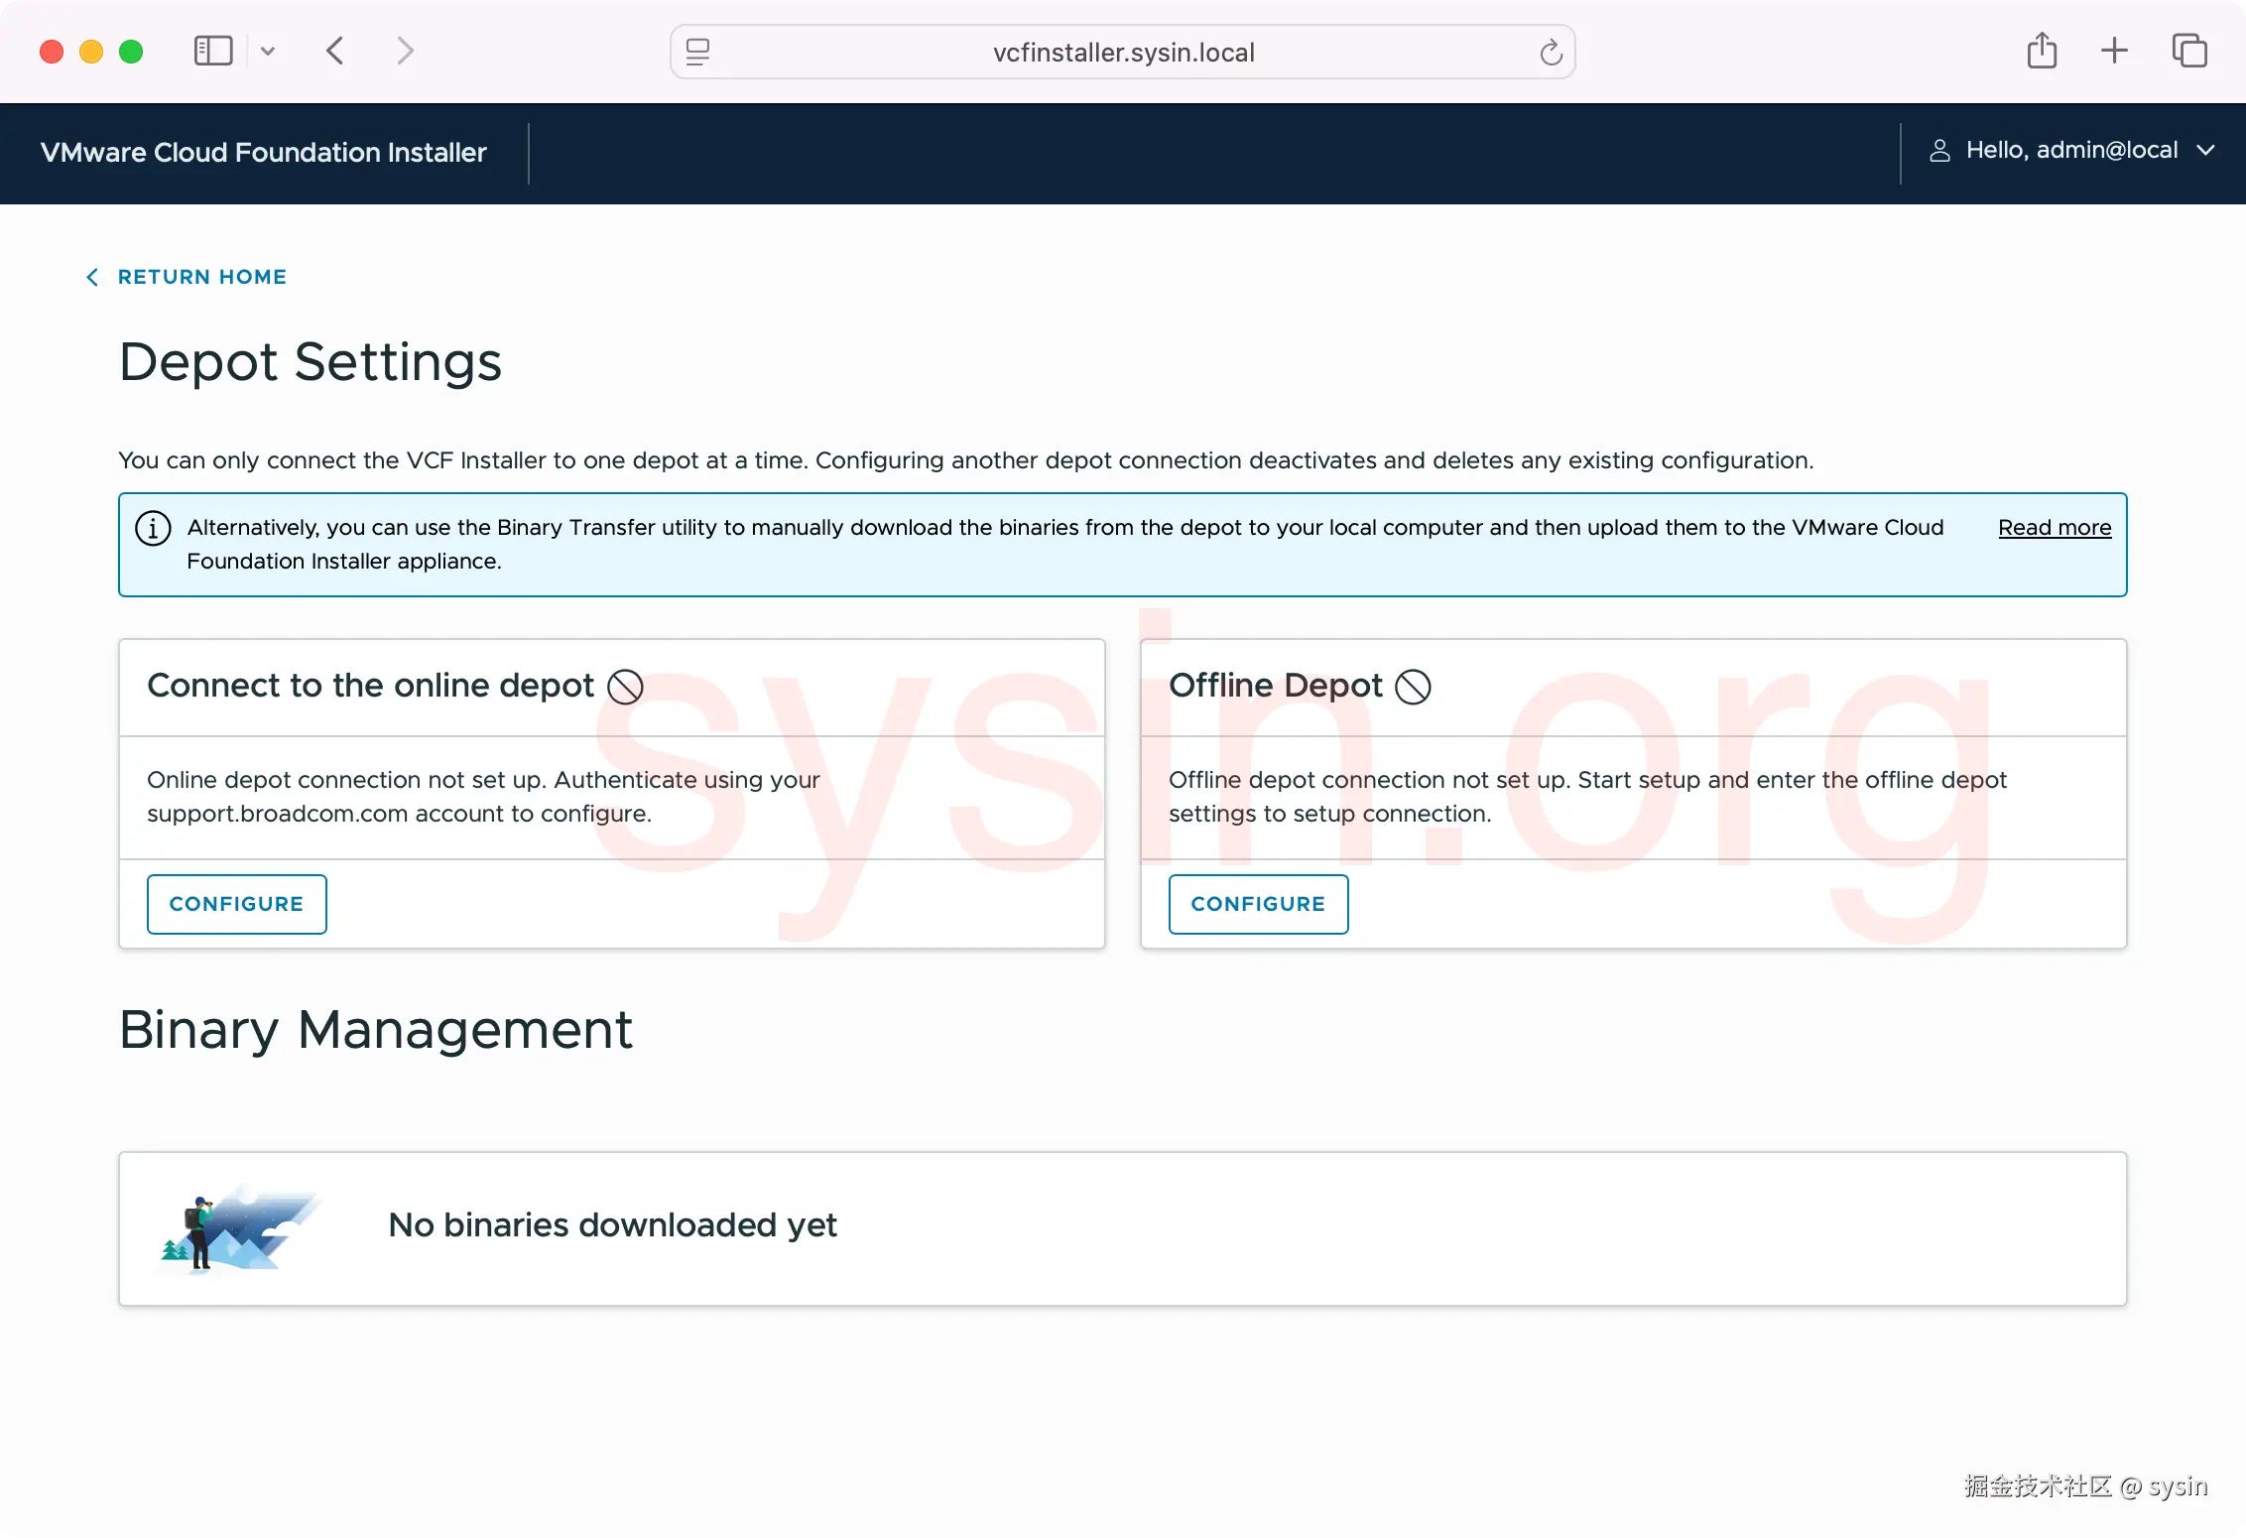Click the page settings icon in address bar
The image size is (2246, 1538).
tap(697, 52)
